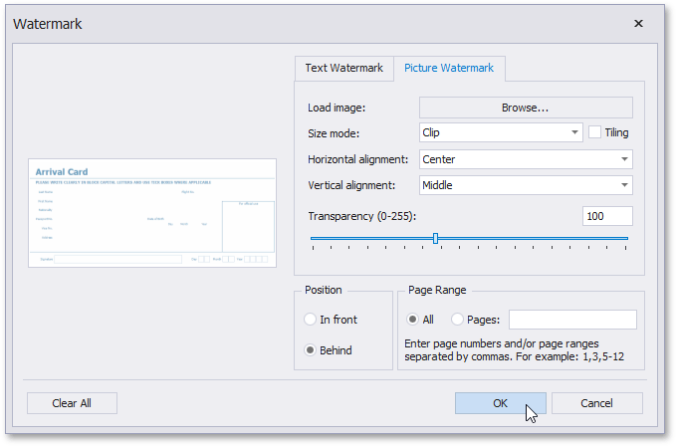
Task: Choose the All page range option
Action: coord(413,320)
